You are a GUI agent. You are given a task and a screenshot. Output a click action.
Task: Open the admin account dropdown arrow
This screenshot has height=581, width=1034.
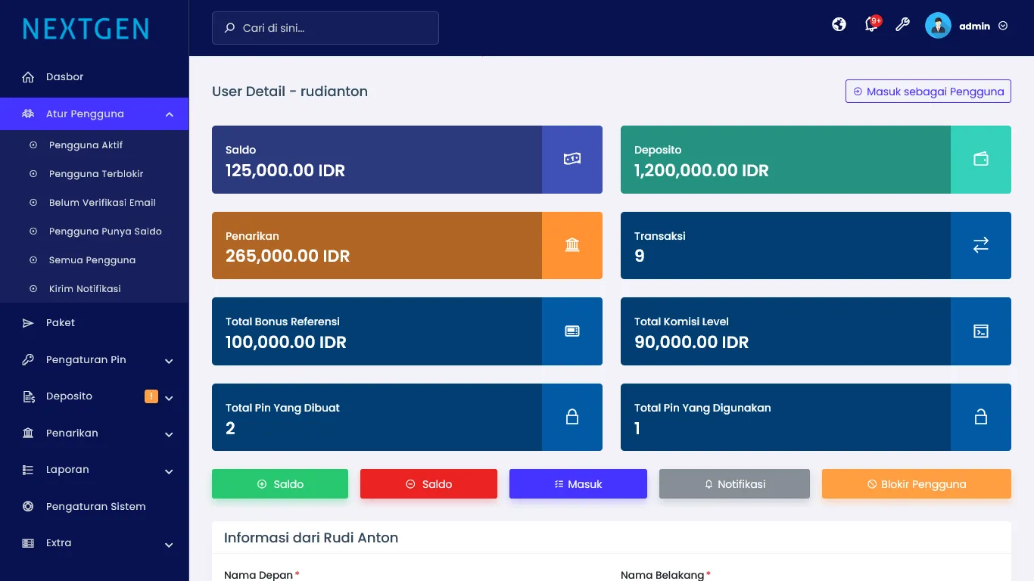1003,26
